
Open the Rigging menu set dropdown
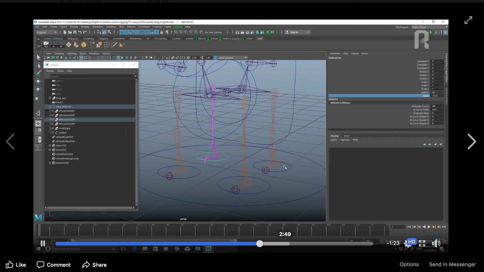click(x=47, y=32)
